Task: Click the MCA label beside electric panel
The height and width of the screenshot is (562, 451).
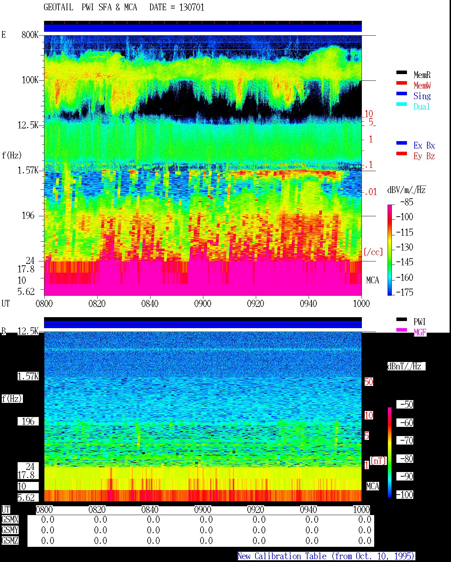Action: (372, 280)
